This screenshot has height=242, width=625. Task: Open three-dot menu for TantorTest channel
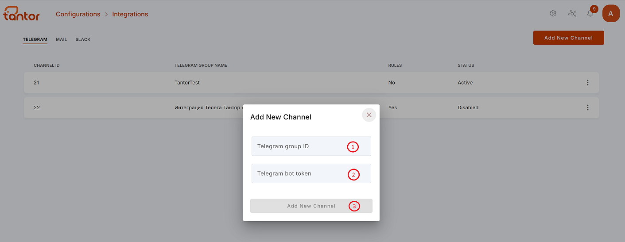(587, 83)
